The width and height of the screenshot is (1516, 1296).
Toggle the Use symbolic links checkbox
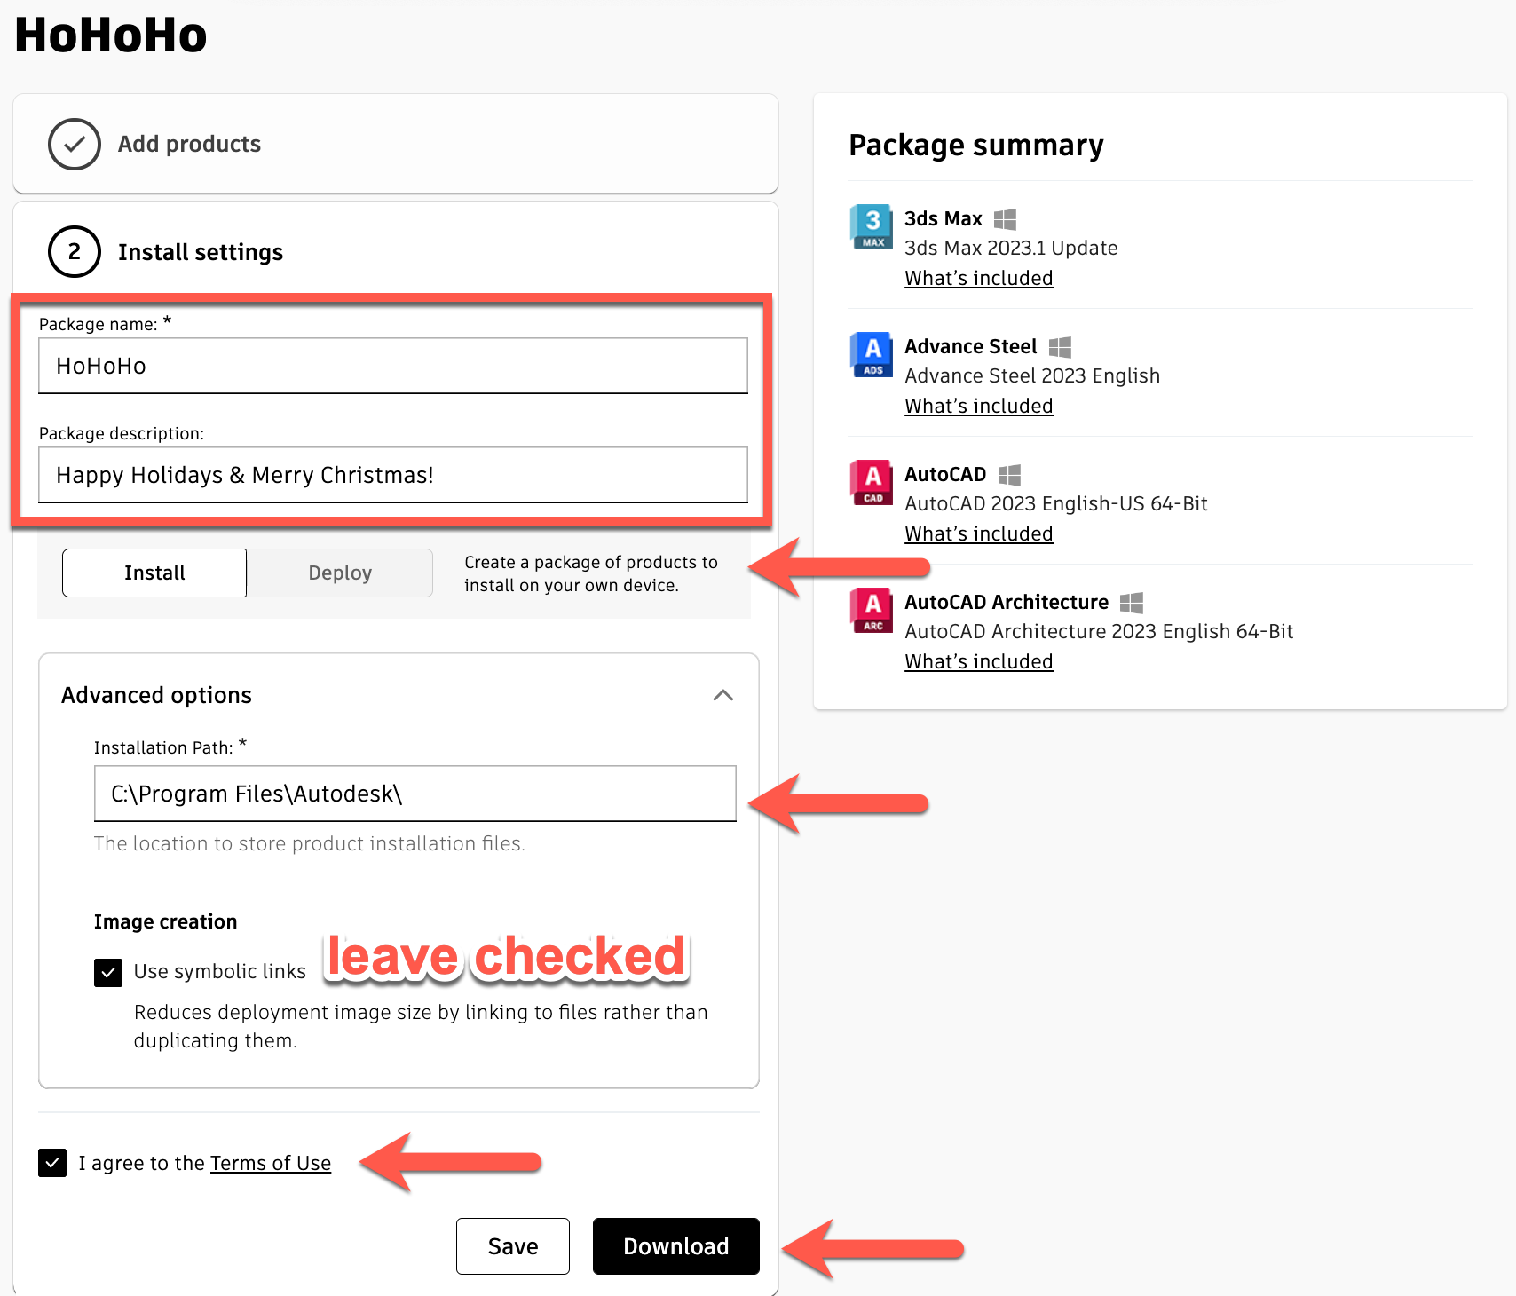point(108,972)
